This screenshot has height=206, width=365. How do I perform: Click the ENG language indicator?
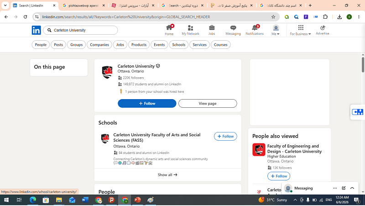pyautogui.click(x=328, y=200)
